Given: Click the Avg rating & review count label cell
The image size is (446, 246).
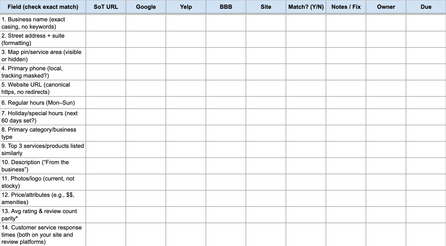Looking at the screenshot, I should pyautogui.click(x=43, y=215).
